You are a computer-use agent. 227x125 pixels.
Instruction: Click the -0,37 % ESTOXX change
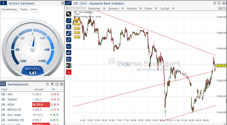55,110
